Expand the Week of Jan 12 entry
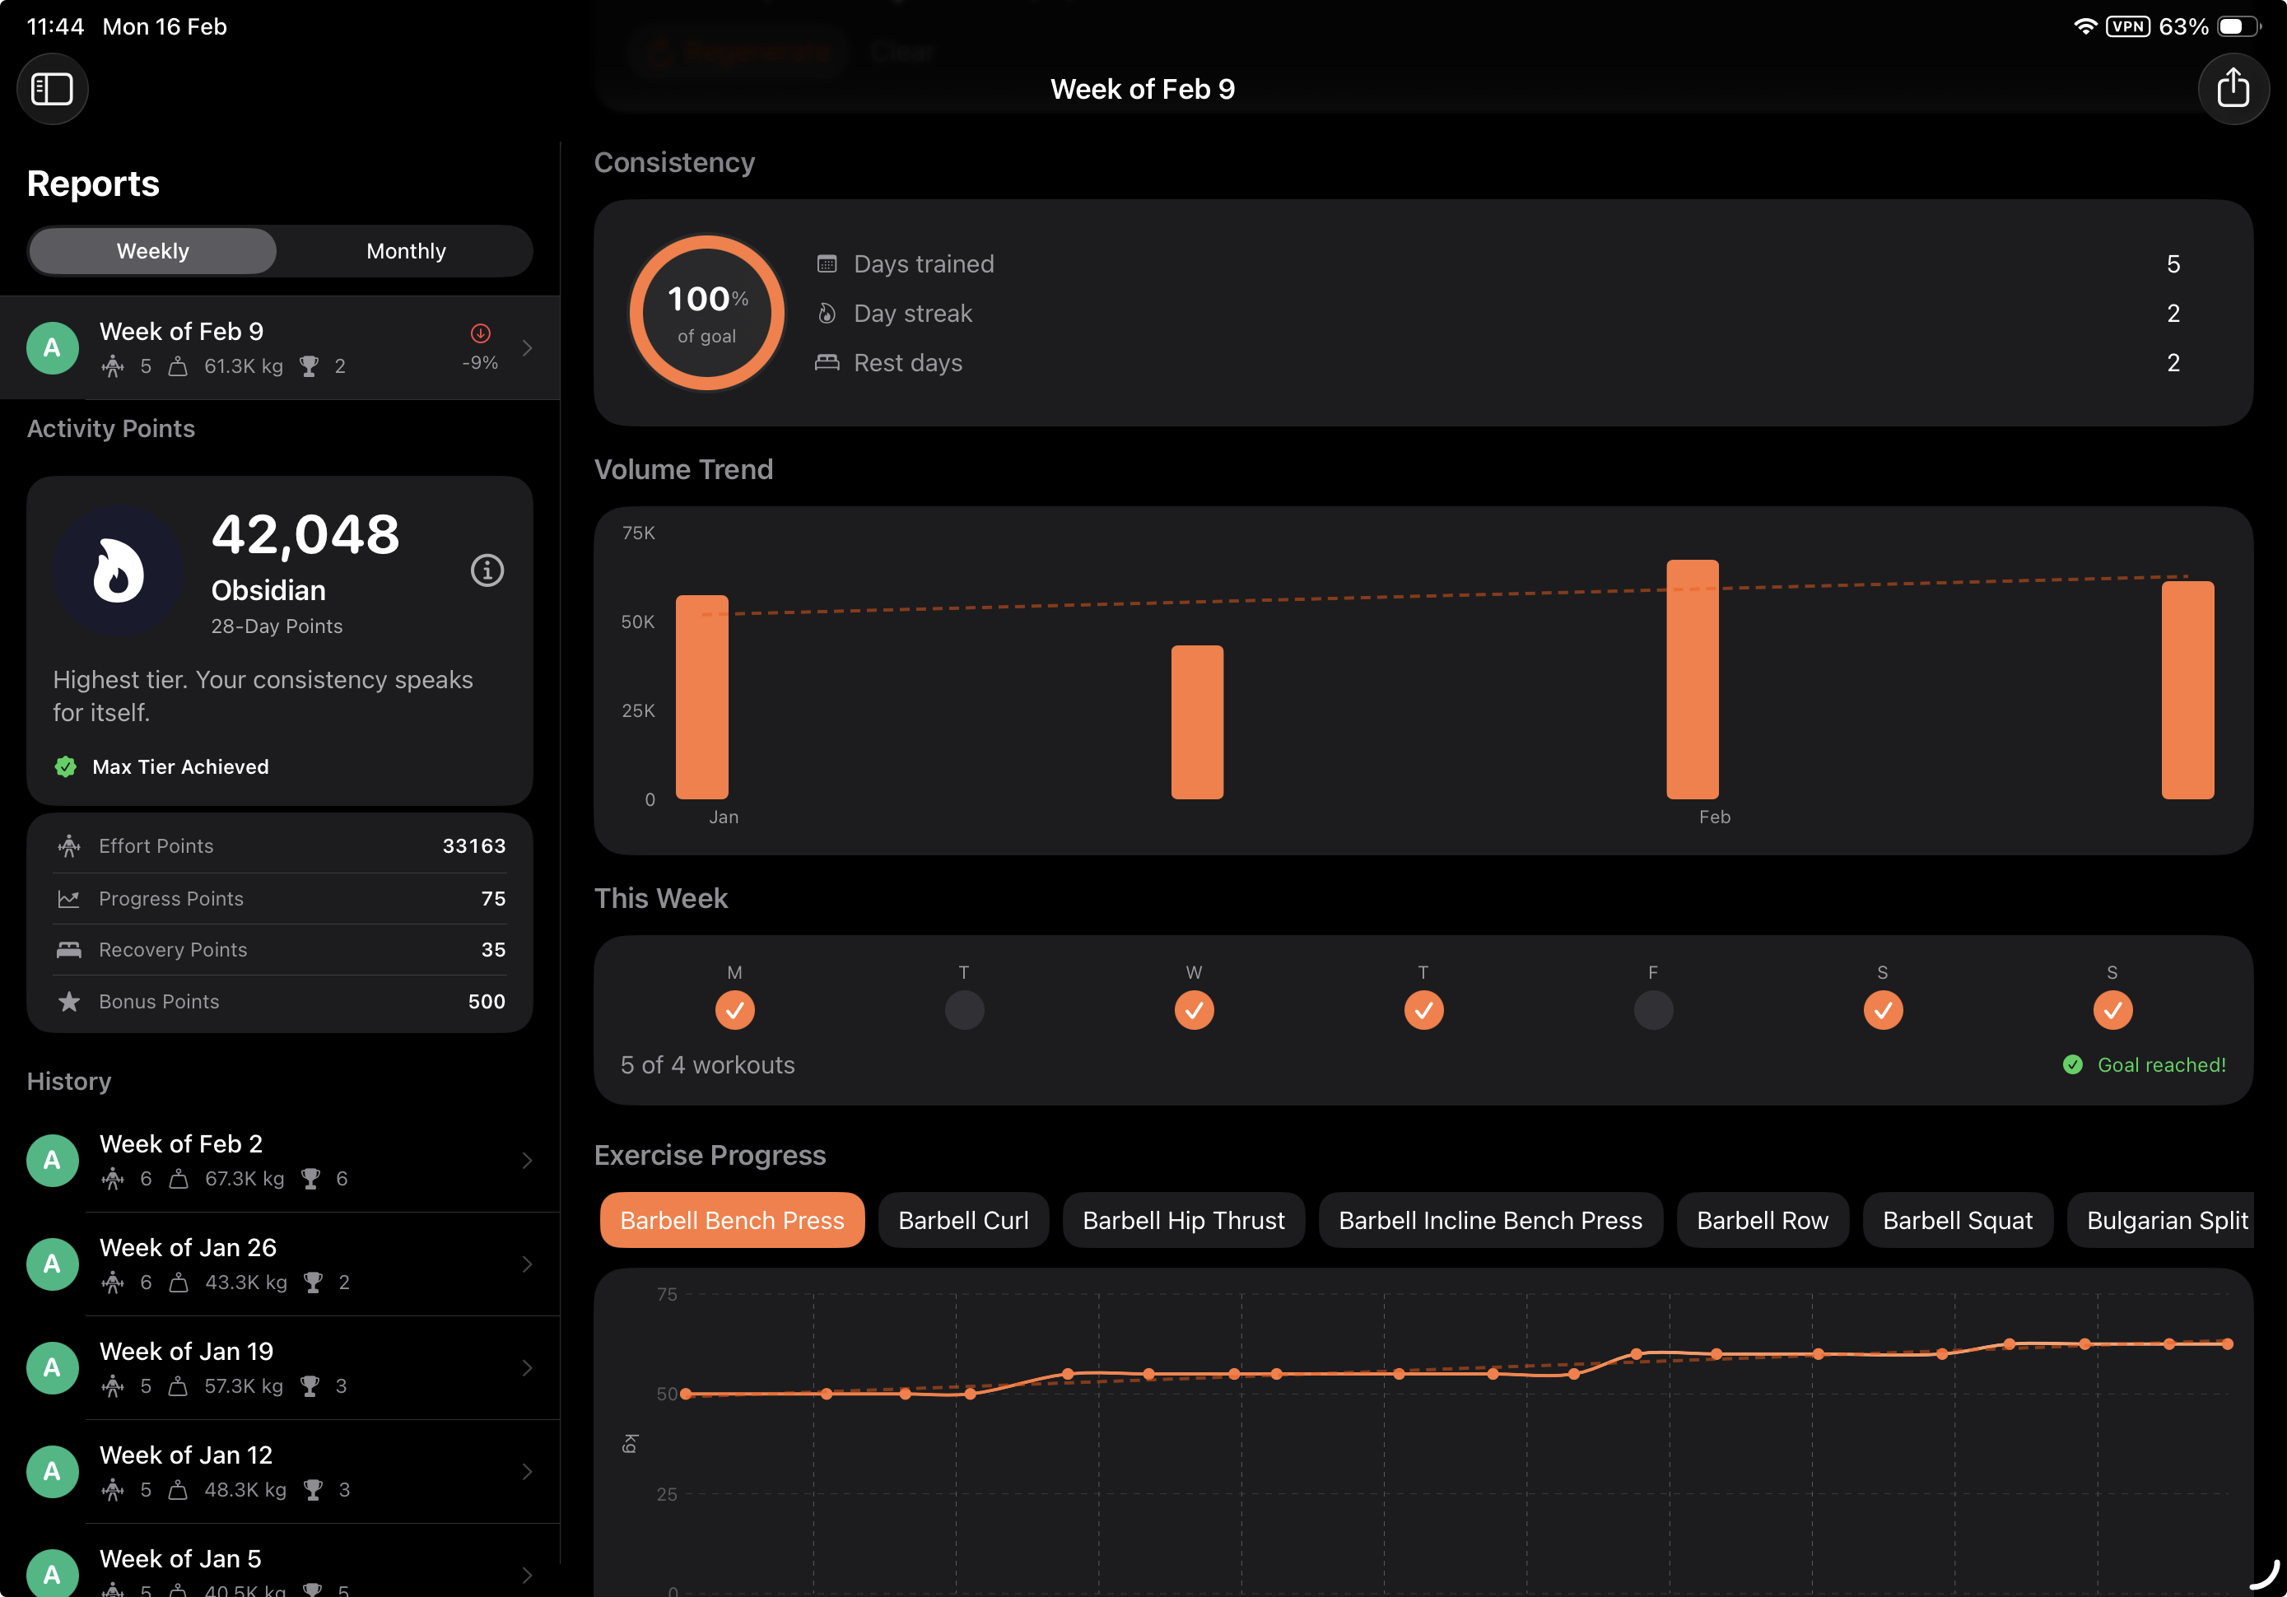This screenshot has width=2287, height=1597. click(x=527, y=1472)
